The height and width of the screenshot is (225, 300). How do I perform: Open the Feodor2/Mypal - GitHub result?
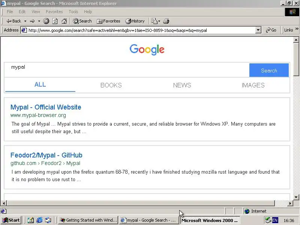click(x=46, y=155)
